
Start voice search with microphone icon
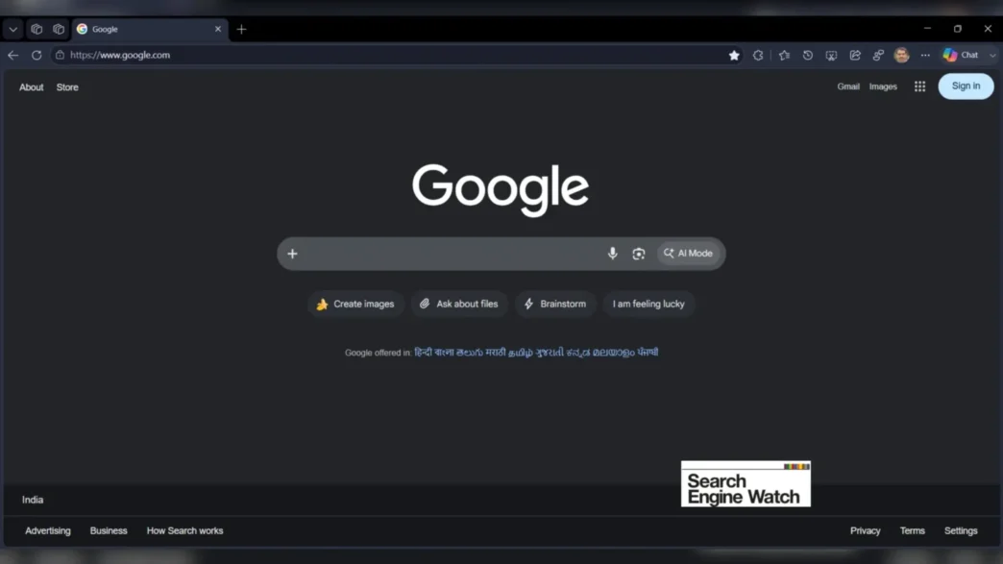click(x=612, y=254)
